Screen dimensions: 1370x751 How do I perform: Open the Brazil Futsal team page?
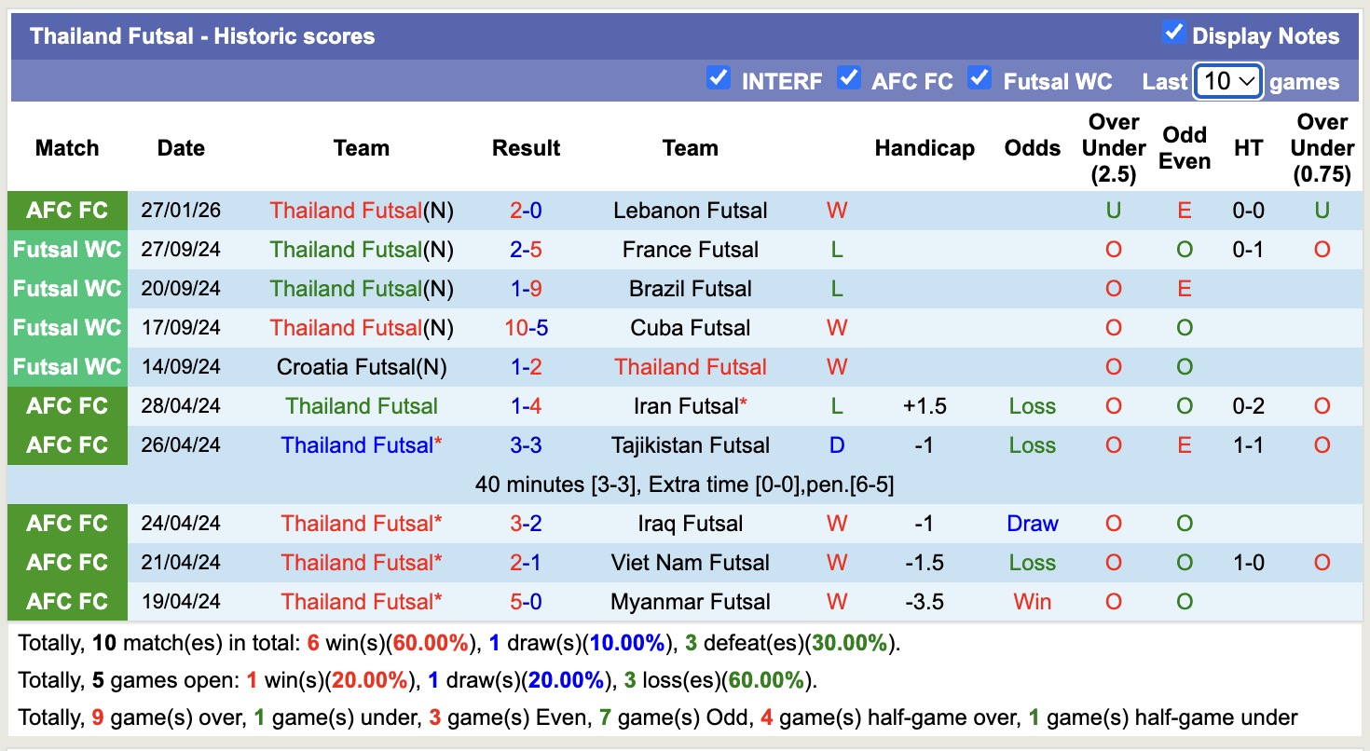click(690, 289)
